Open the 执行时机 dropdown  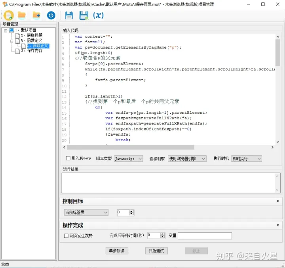click(246, 159)
